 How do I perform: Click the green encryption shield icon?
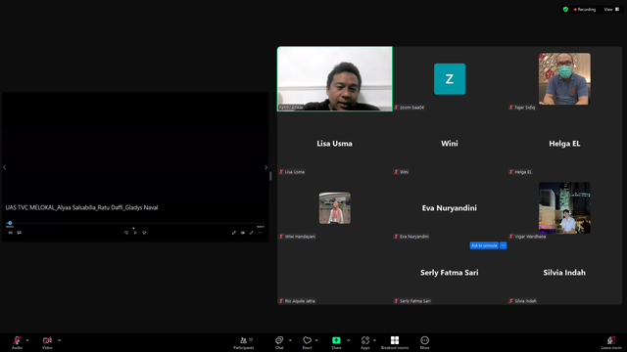tap(565, 9)
